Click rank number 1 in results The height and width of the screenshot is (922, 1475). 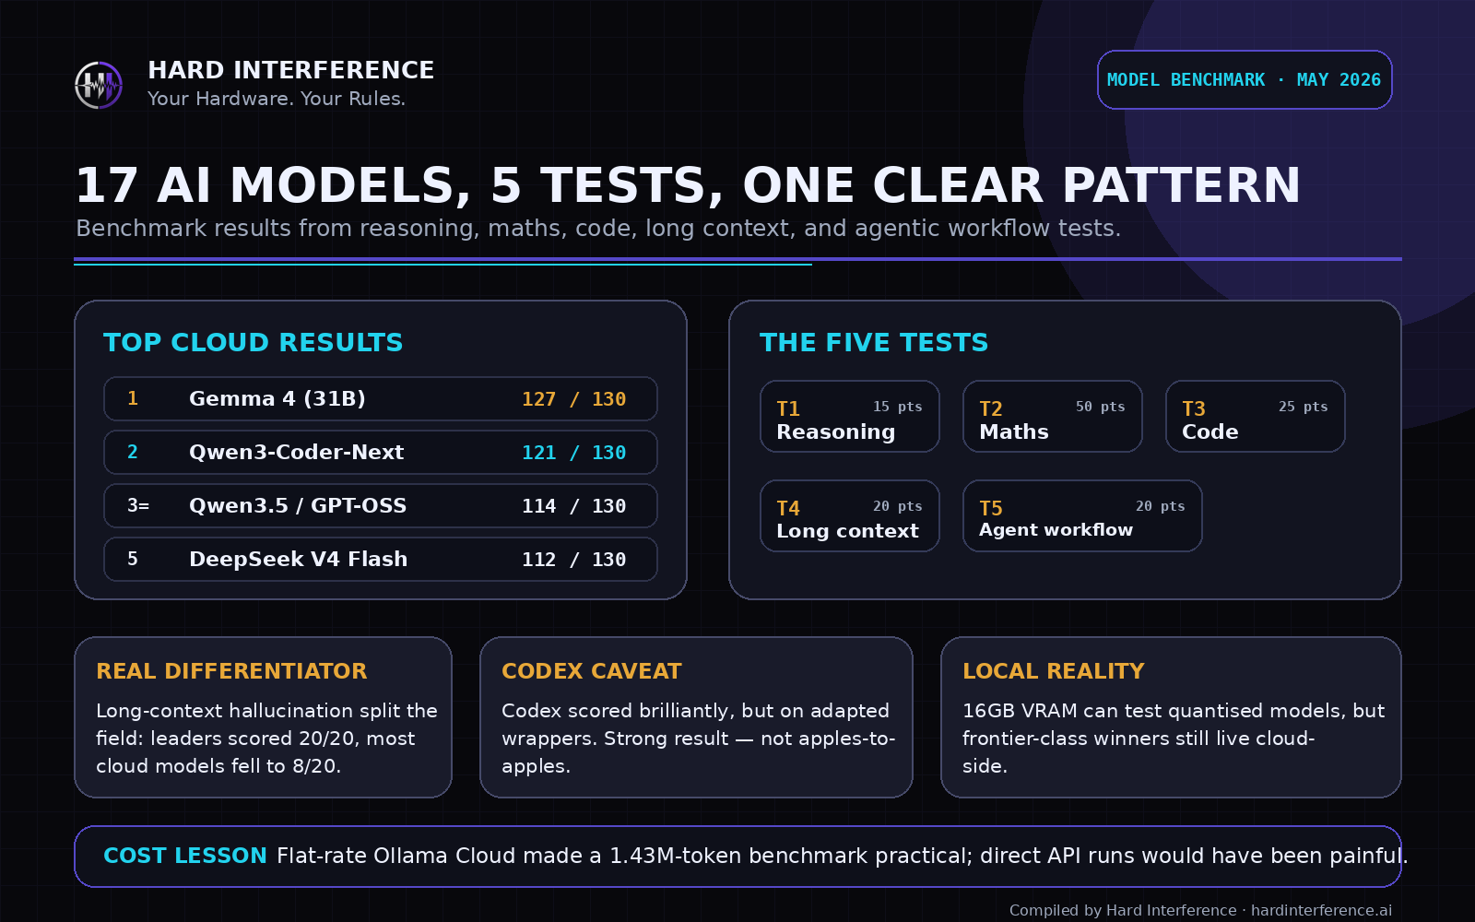(133, 399)
